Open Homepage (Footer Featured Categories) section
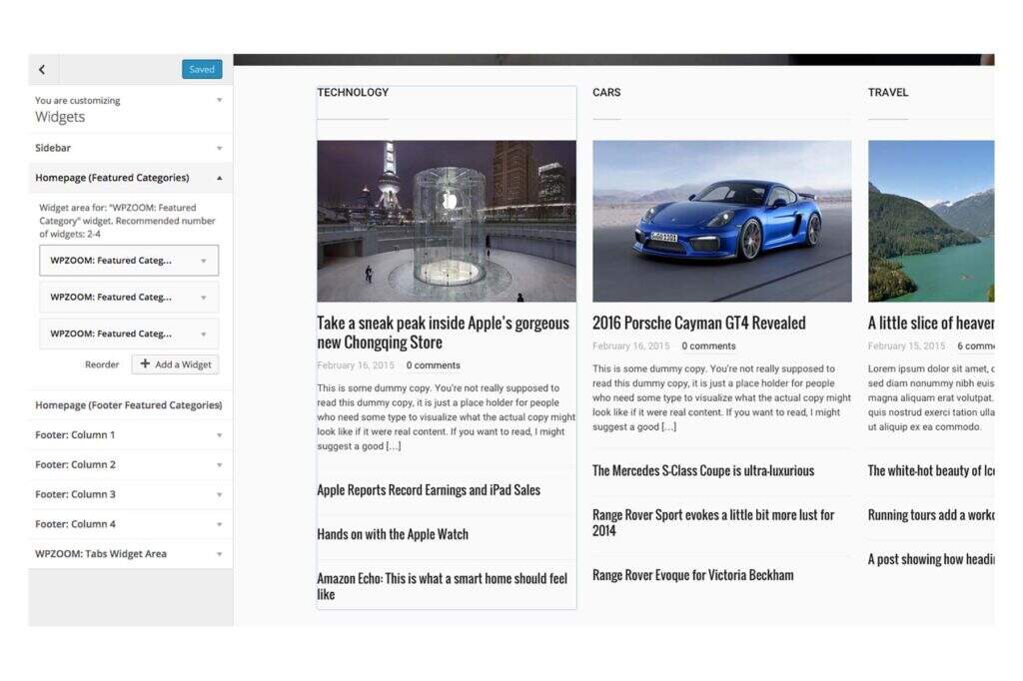Viewport: 1023px width, 681px height. pos(128,405)
